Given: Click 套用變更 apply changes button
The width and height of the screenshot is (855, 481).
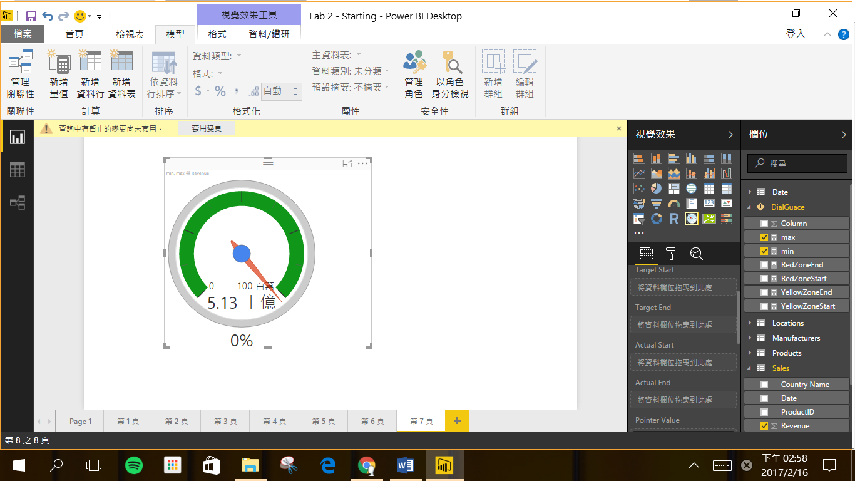Looking at the screenshot, I should (x=207, y=128).
